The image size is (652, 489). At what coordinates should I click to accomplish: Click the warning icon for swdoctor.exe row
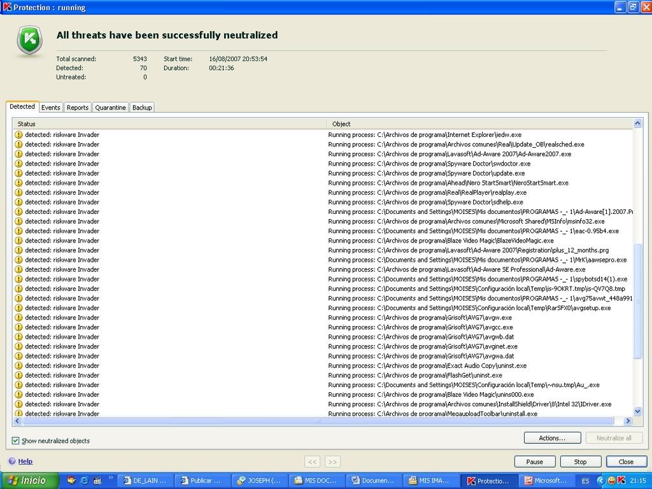click(x=18, y=164)
